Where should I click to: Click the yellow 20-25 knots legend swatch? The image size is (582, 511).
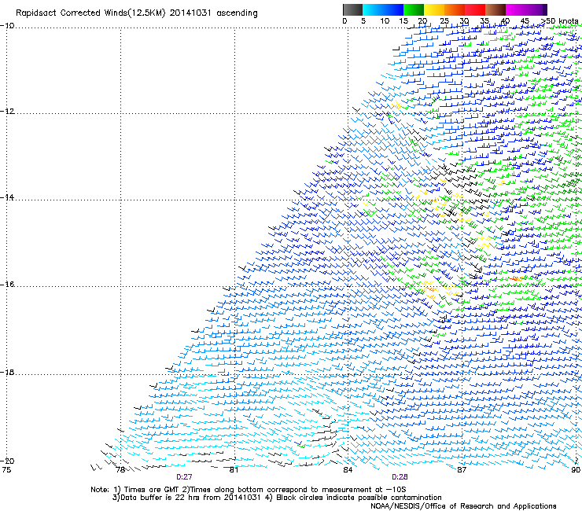click(x=434, y=9)
